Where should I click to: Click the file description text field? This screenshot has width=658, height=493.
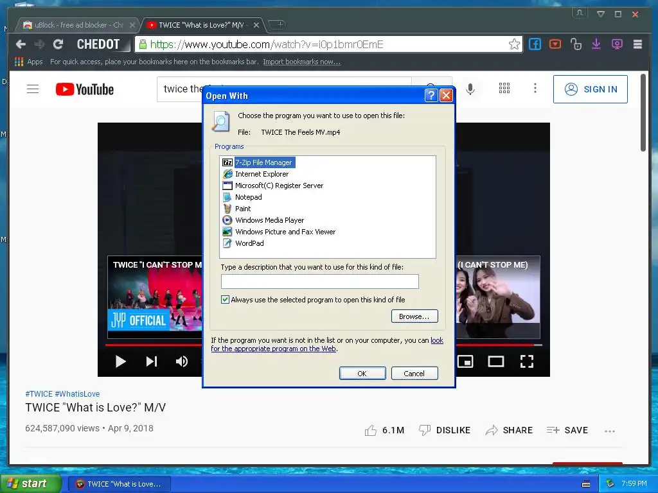(x=320, y=281)
